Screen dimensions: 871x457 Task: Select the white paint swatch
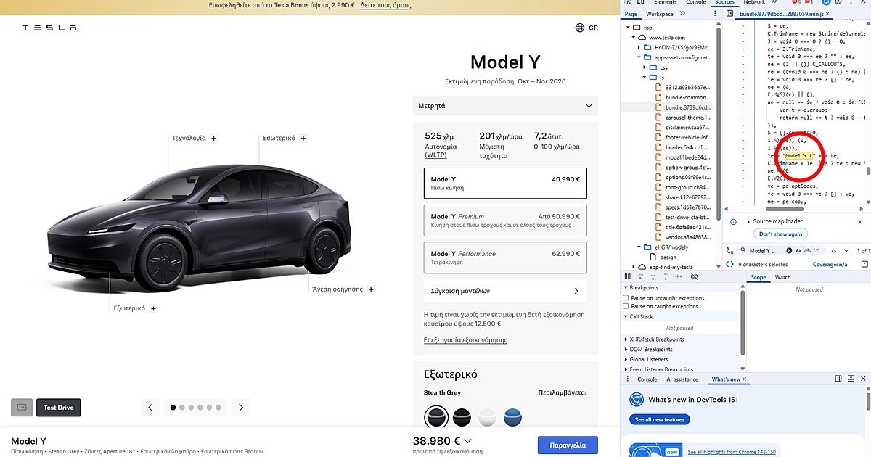tap(487, 417)
